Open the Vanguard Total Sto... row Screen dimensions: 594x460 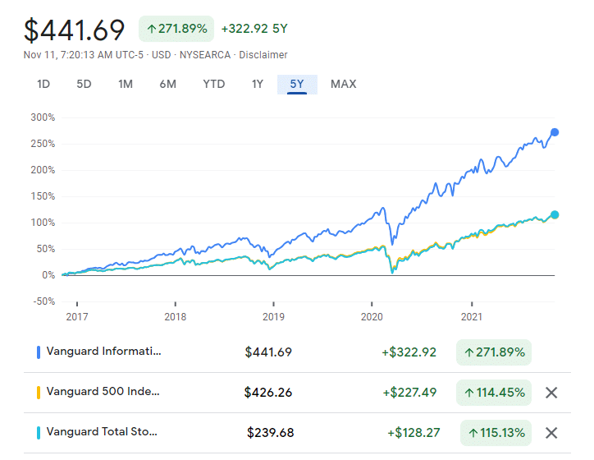297,433
